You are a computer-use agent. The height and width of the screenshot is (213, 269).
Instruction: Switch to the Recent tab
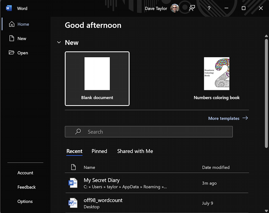(74, 151)
